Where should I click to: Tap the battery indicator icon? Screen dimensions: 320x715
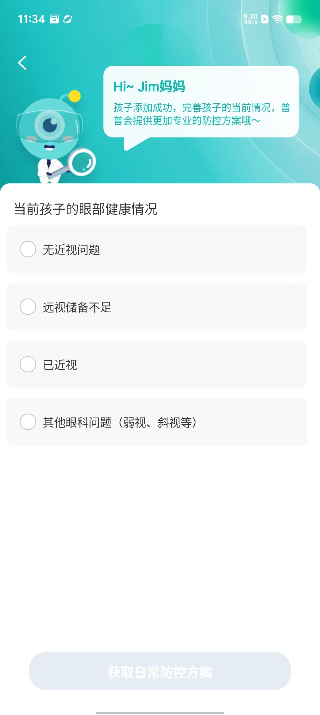click(x=294, y=20)
